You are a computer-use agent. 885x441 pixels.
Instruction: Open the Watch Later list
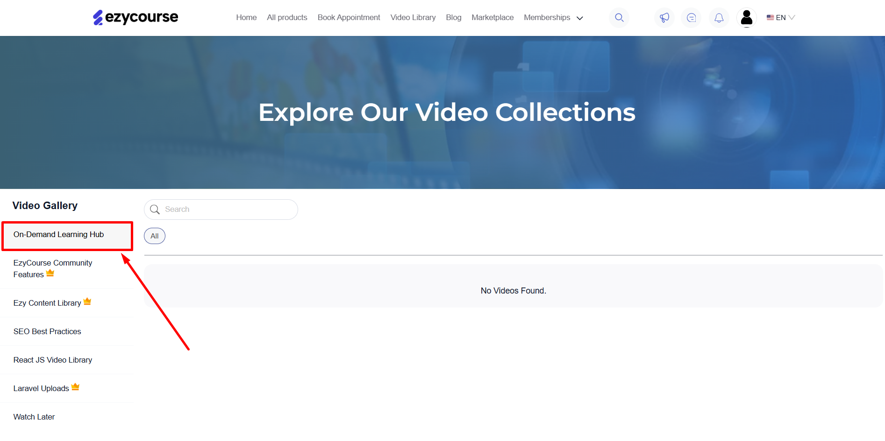coord(67,417)
